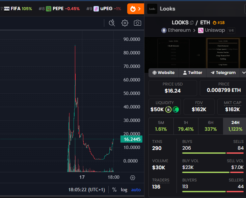Click the 18:05:22 (UTC+1) timezone selector
Viewport: 246px width, 198px height.
click(87, 190)
